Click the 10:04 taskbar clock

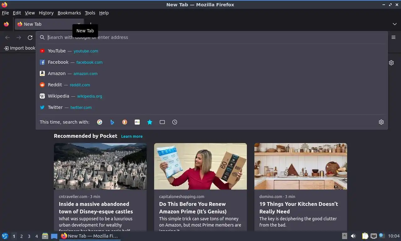point(394,236)
